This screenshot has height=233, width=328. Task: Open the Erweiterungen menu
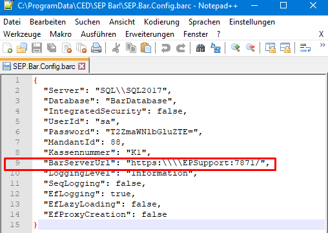coord(150,34)
